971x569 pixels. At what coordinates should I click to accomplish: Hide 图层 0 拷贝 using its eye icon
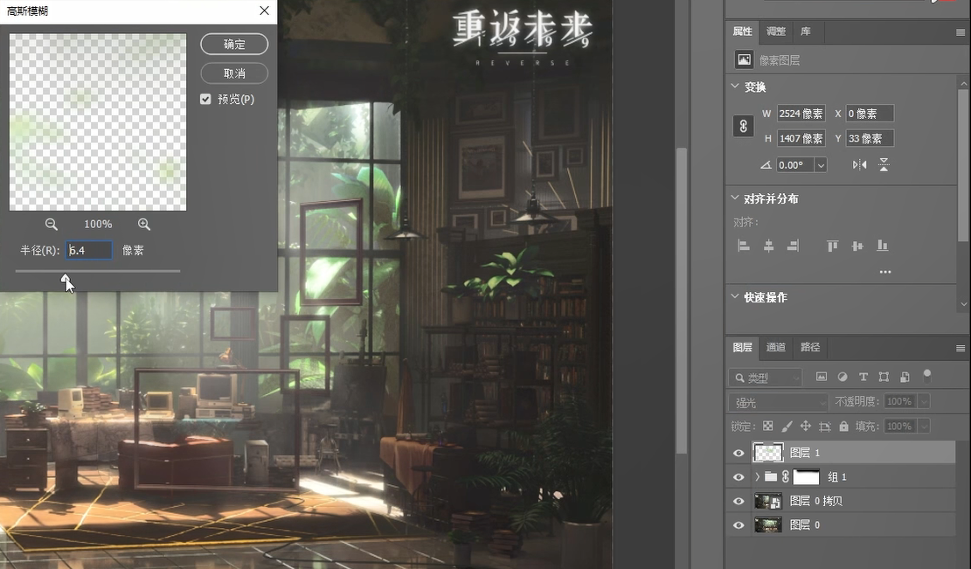point(739,501)
